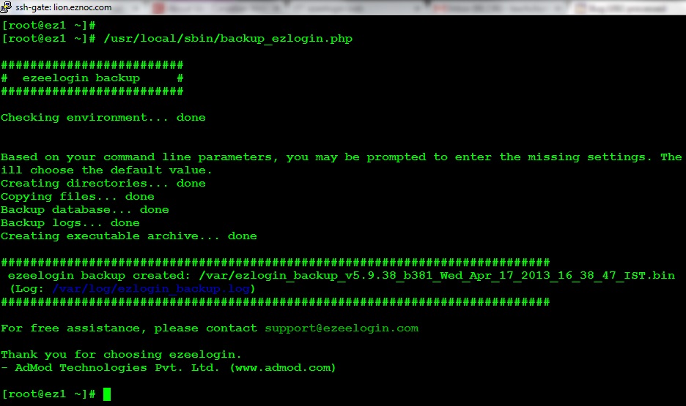Click the support@ezeelogin.com email address

[342, 328]
